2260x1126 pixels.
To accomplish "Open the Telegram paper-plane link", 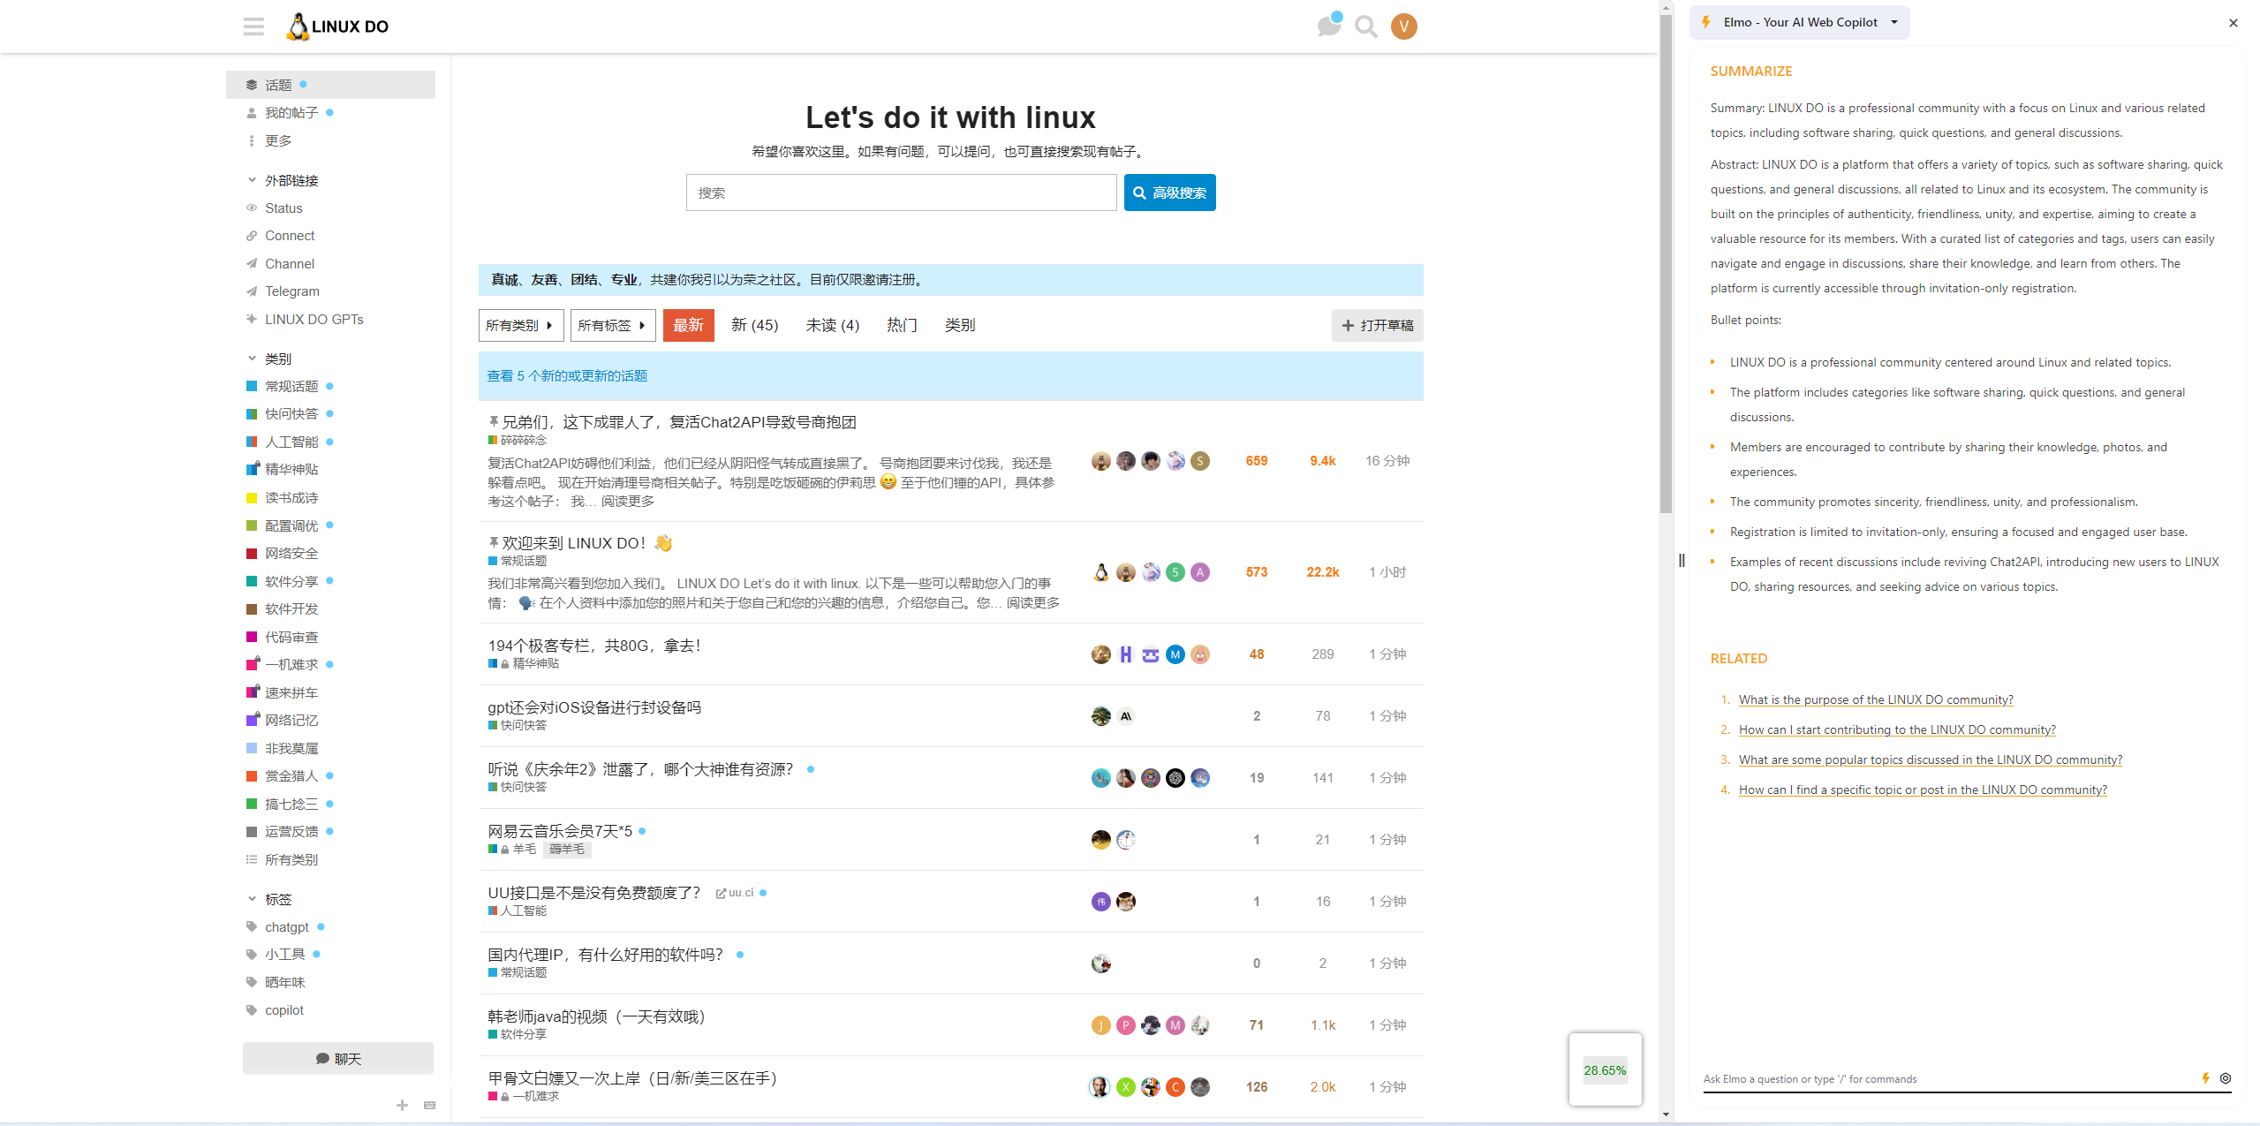I will click(283, 291).
